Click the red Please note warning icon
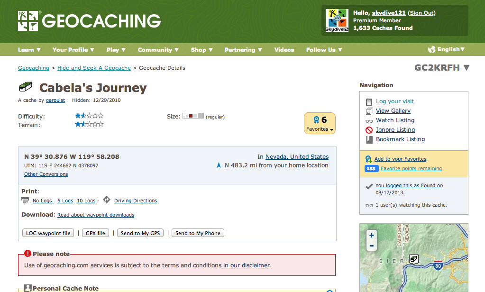 tap(27, 253)
